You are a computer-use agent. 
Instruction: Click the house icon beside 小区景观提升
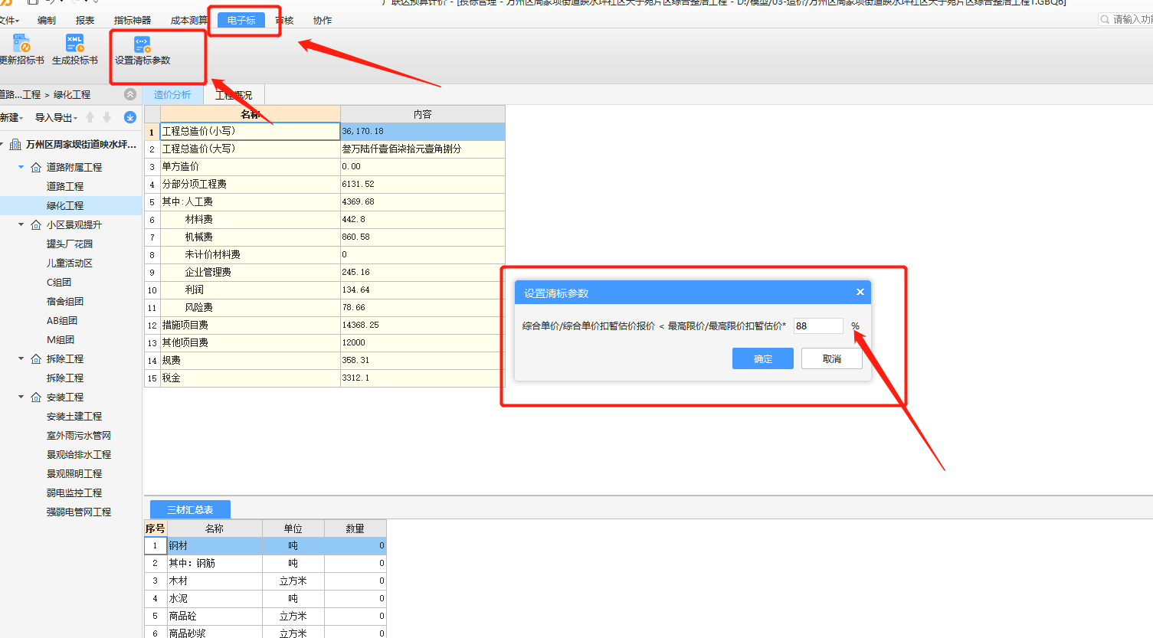[36, 224]
